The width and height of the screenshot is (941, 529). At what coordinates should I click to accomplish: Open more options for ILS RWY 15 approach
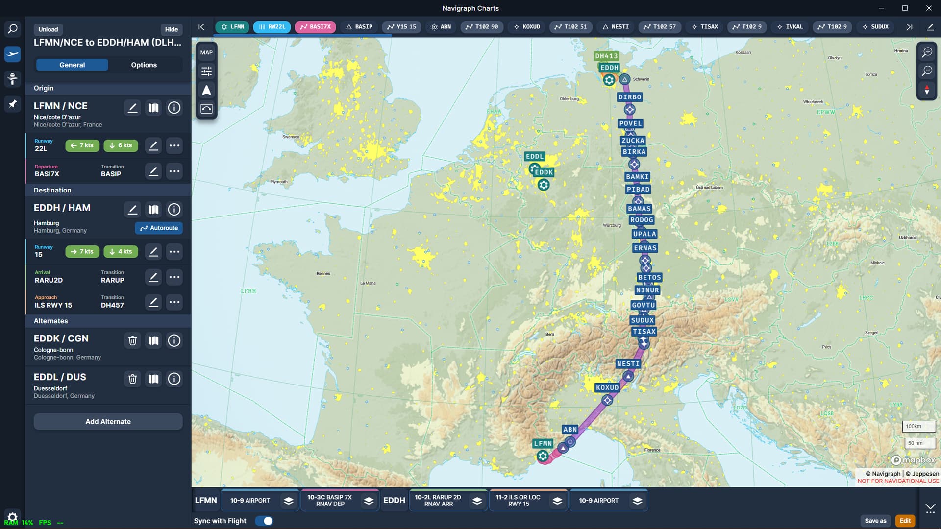click(174, 302)
